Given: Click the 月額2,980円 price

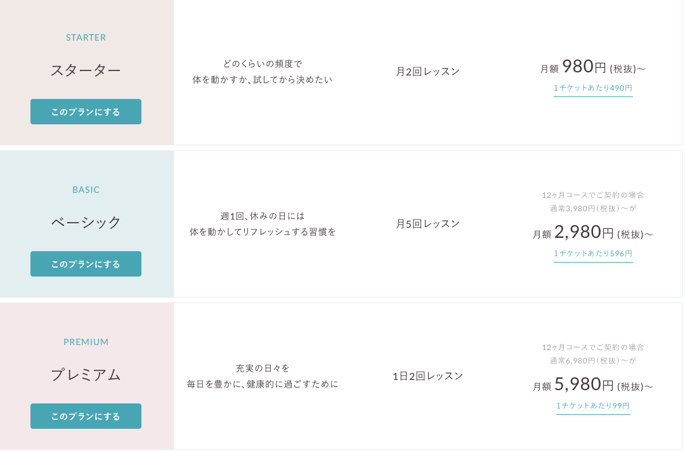Looking at the screenshot, I should 592,233.
